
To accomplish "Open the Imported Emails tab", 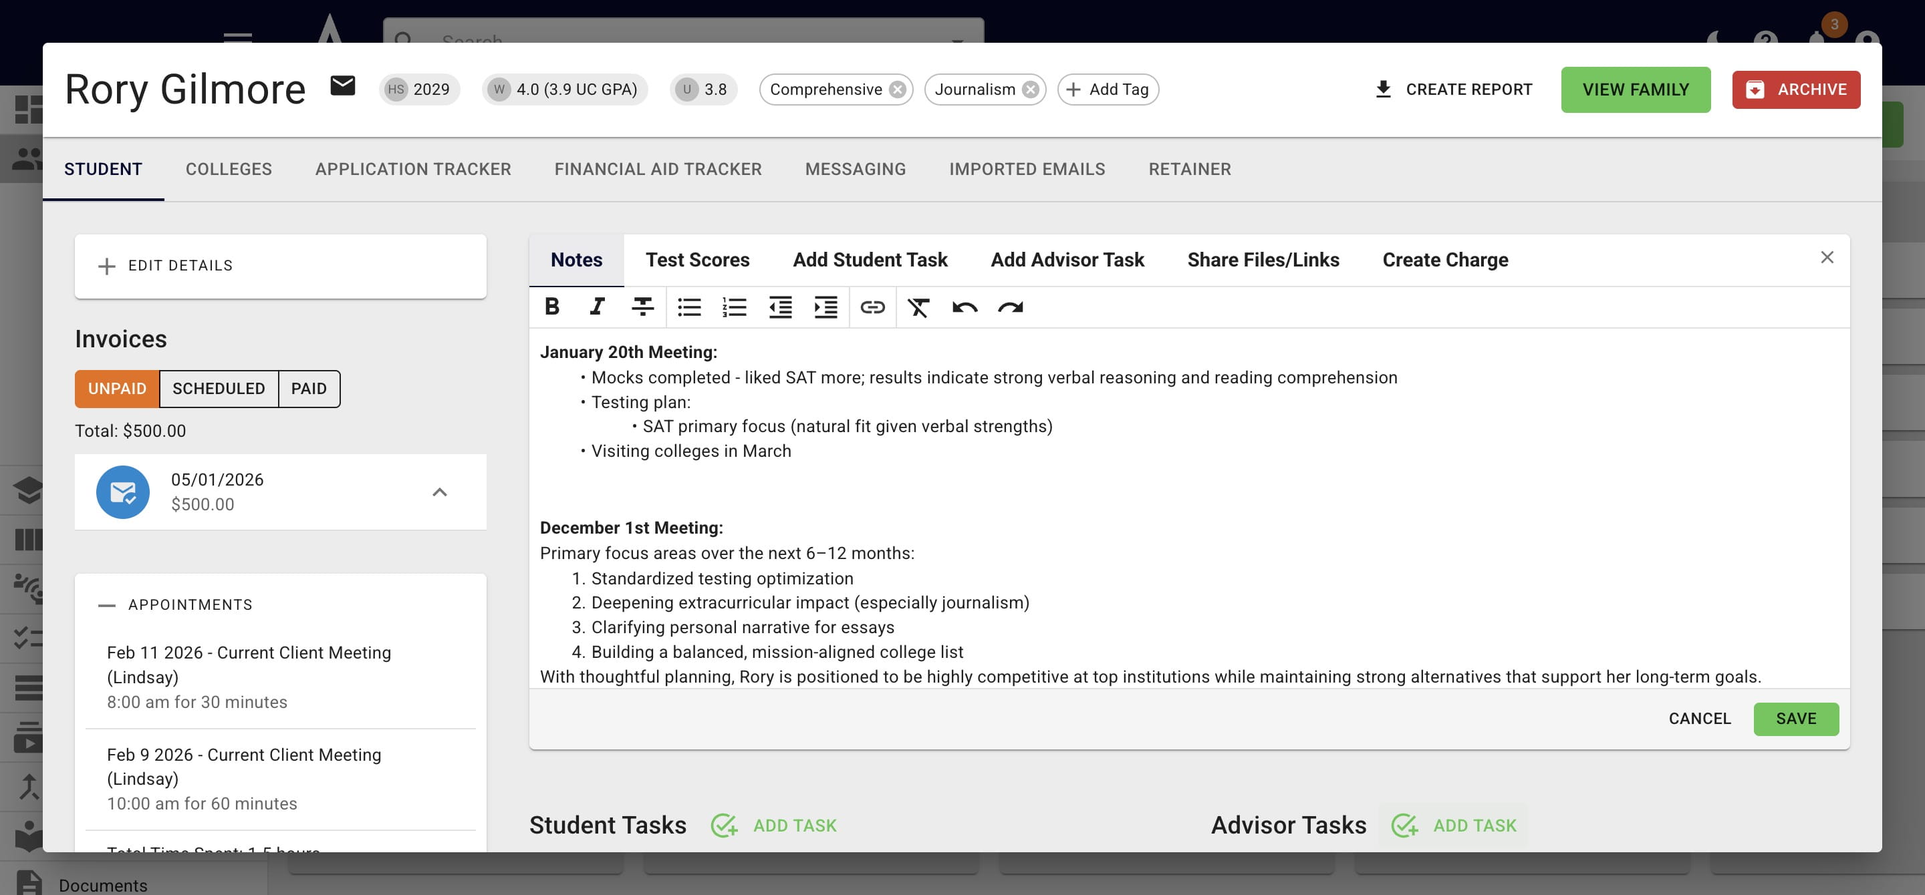I will [1027, 170].
